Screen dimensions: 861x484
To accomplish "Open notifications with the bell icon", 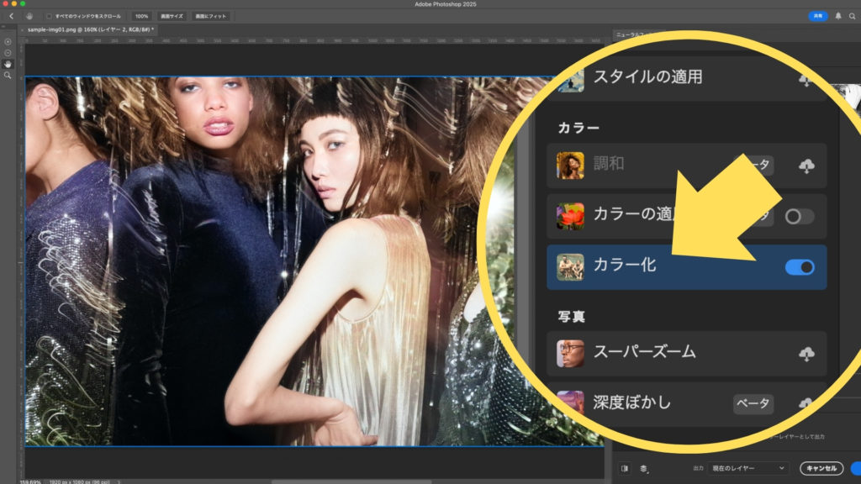I will [x=837, y=16].
